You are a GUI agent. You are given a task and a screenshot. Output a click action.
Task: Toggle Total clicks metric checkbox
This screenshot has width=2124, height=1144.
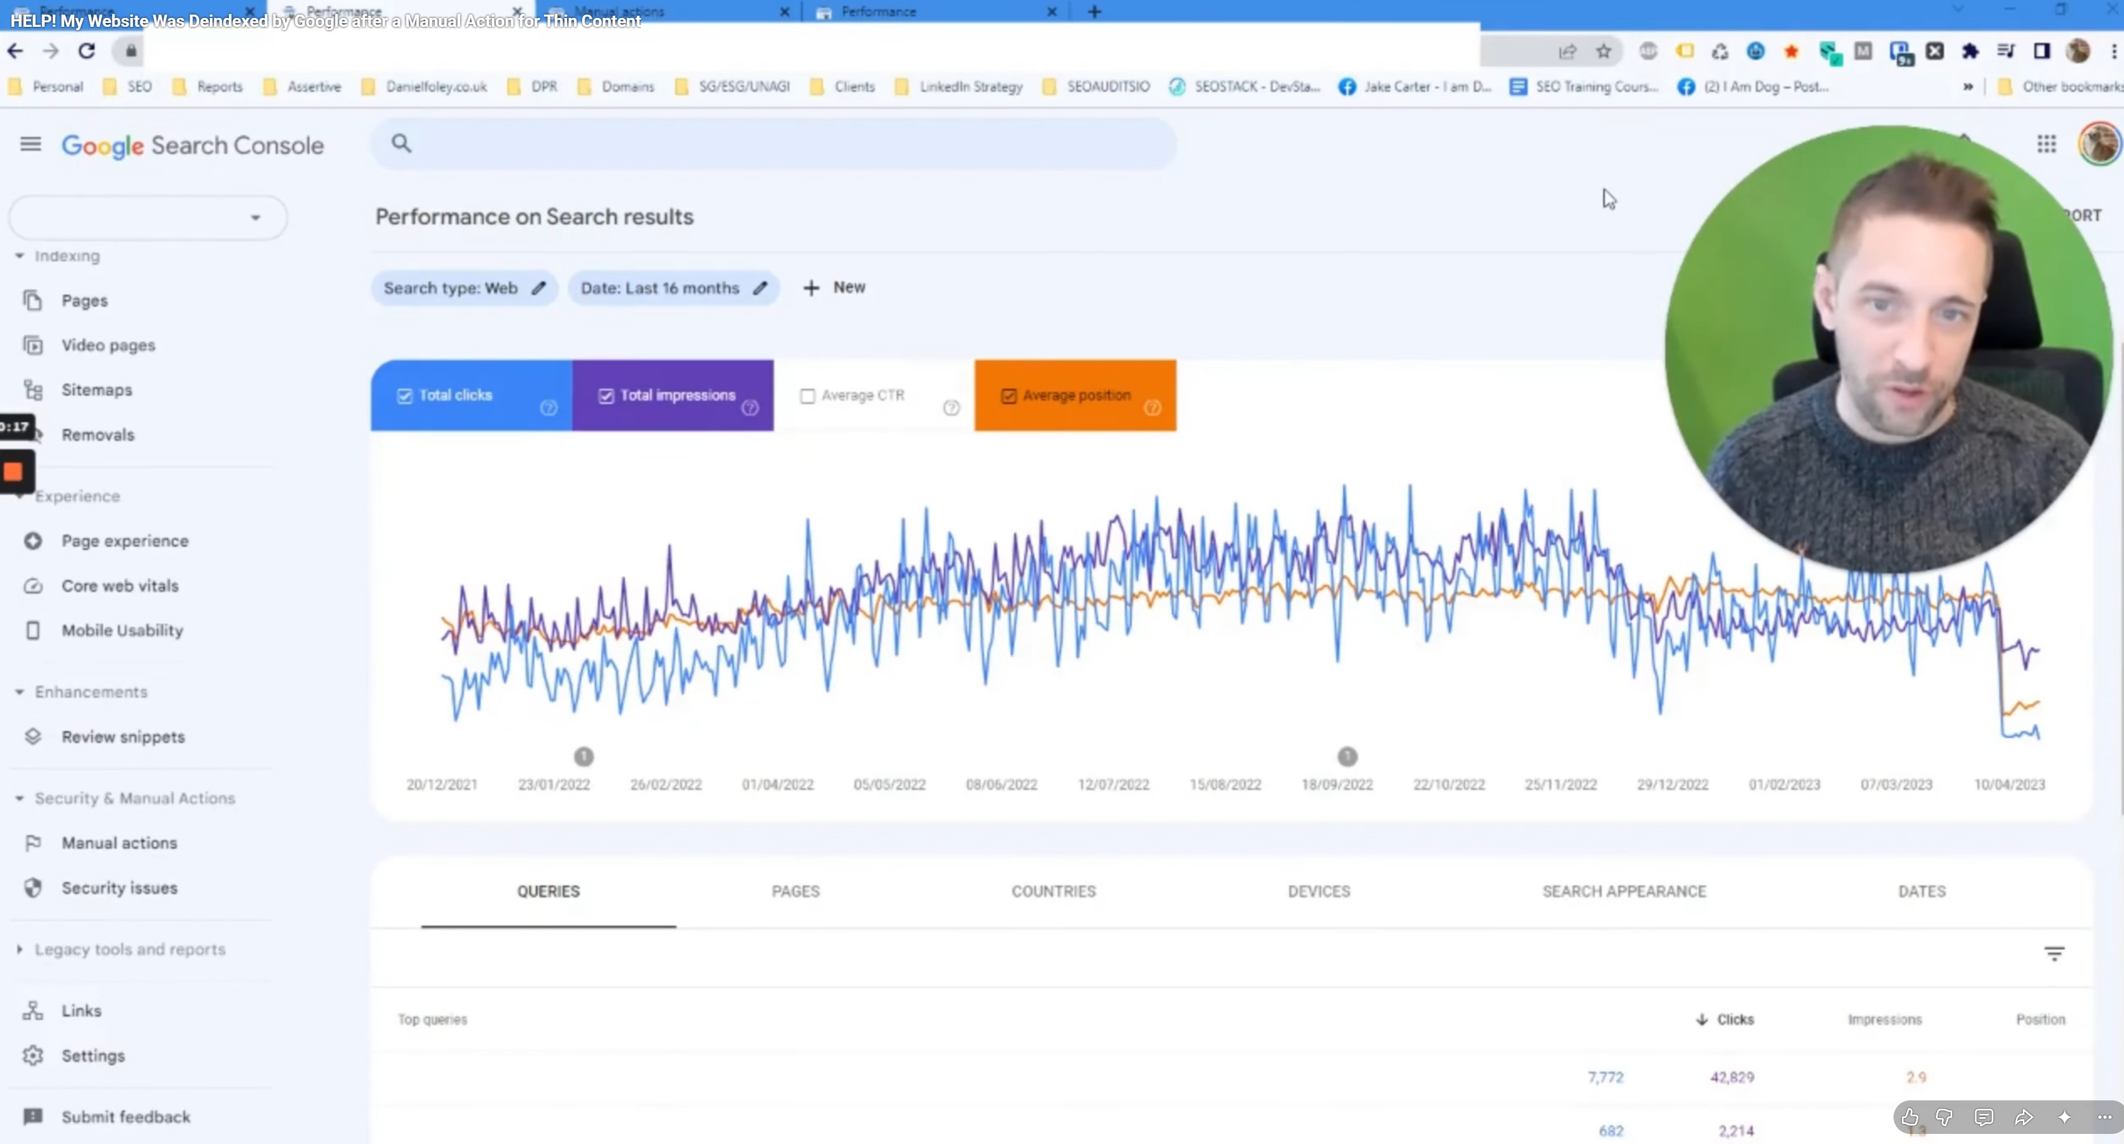tap(405, 396)
